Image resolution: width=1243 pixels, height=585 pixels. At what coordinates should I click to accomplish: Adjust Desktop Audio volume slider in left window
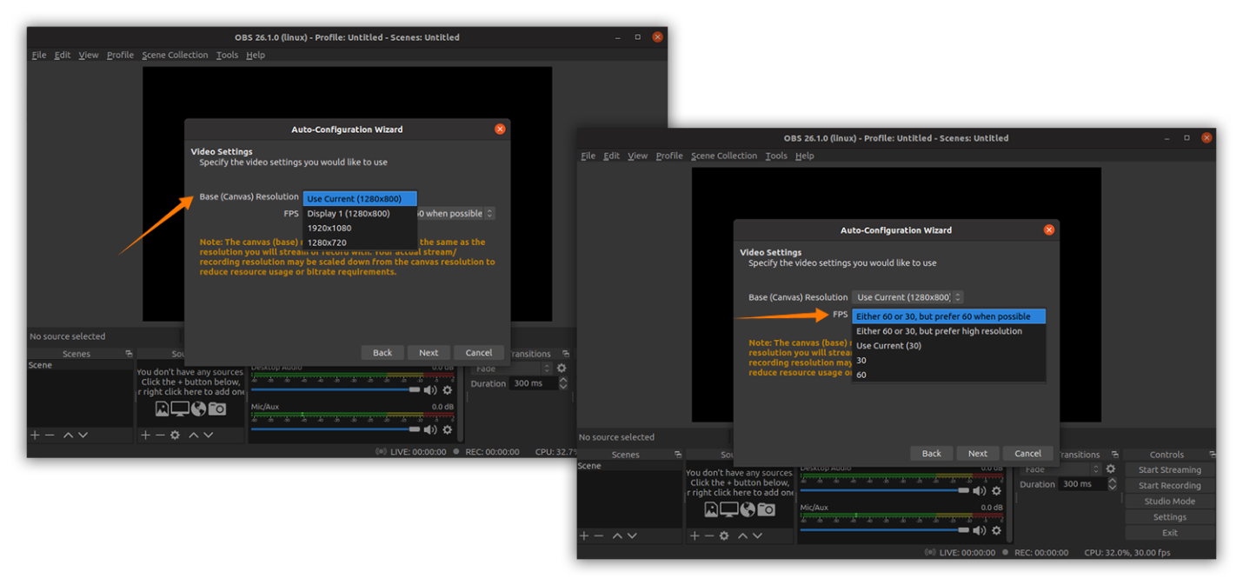336,390
